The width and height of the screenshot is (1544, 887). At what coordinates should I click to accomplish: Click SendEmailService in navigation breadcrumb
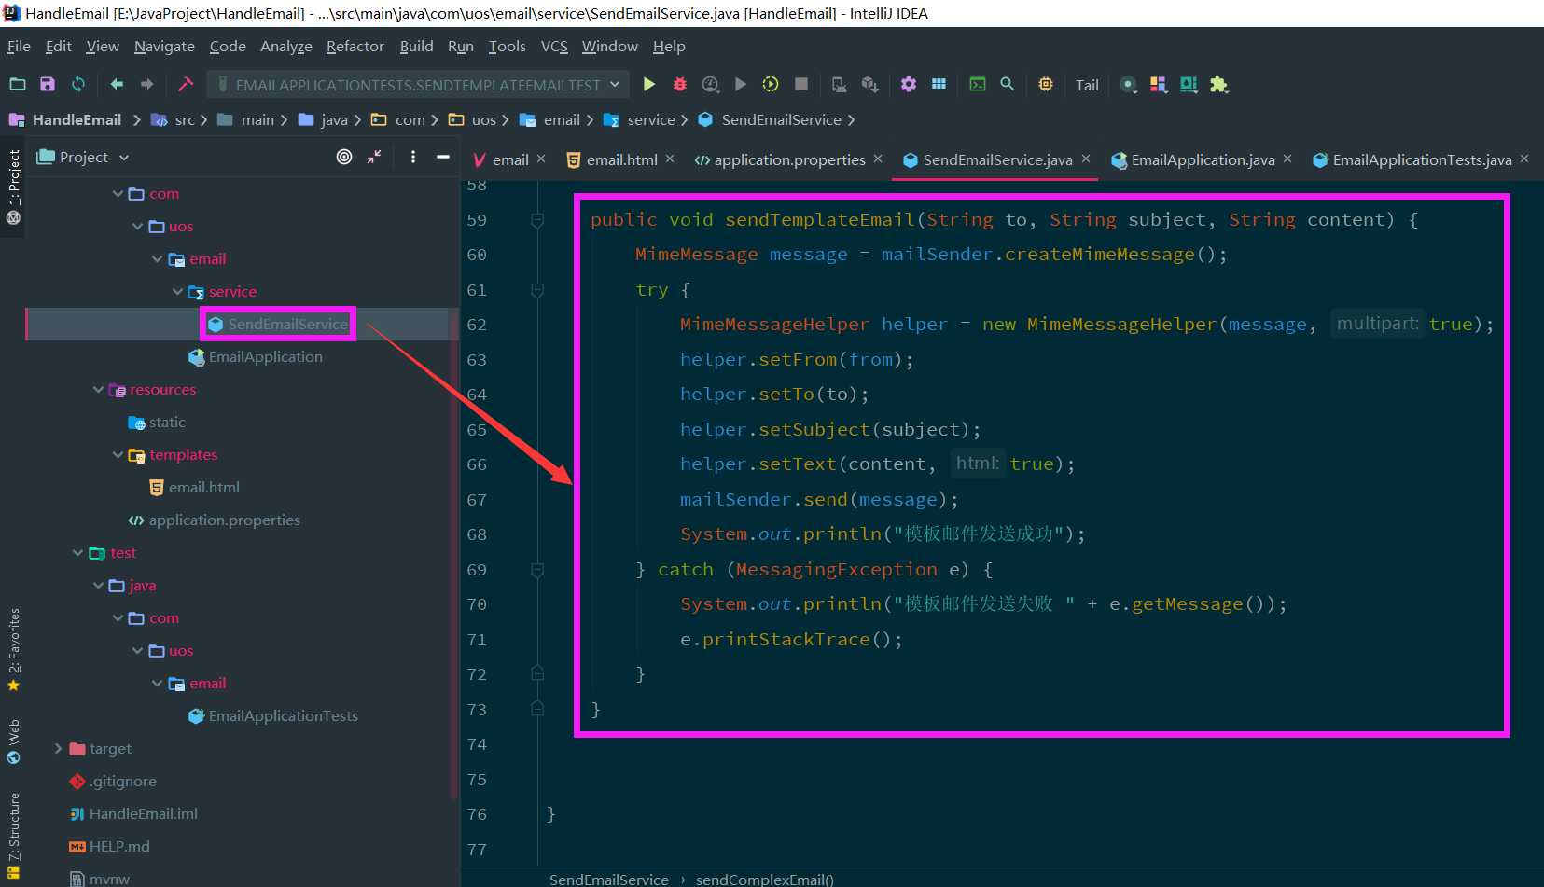click(781, 119)
